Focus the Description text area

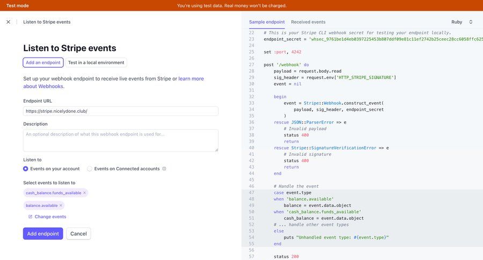coord(121,140)
